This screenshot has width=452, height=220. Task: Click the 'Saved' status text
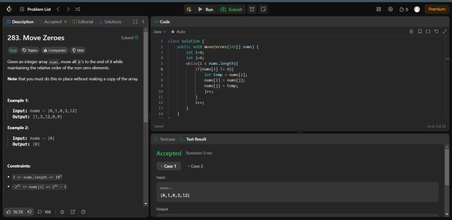point(159,126)
